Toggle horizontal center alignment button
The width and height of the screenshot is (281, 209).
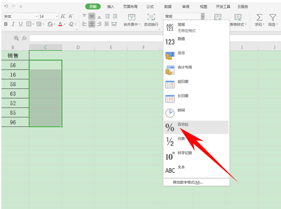tap(92, 24)
